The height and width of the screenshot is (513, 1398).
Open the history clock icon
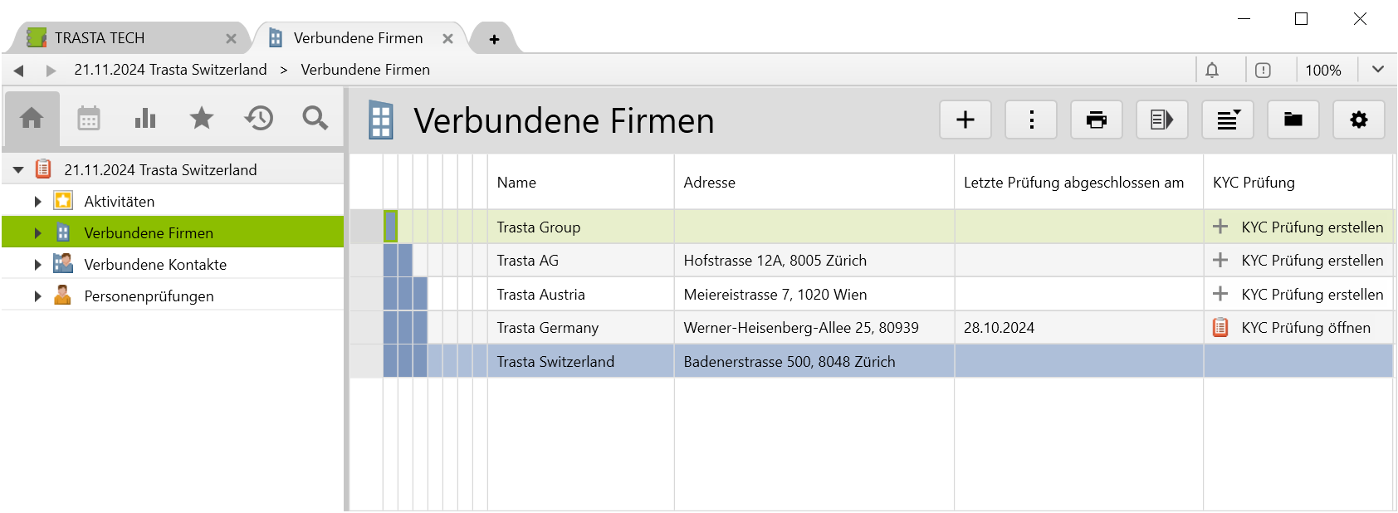[259, 119]
